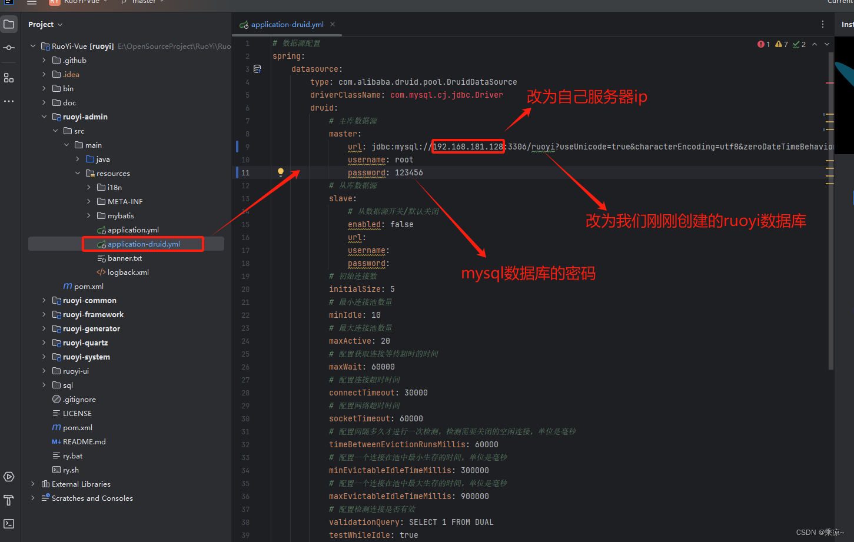The image size is (854, 542).
Task: Select README.md file
Action: click(79, 441)
